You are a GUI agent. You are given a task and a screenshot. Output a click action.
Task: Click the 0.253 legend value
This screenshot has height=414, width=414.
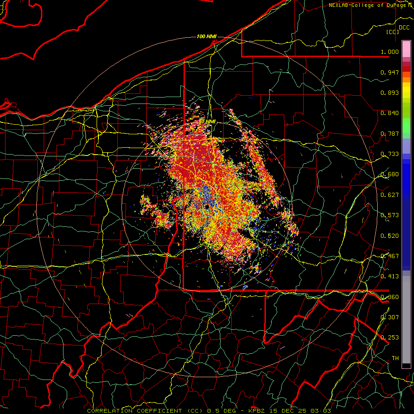point(390,338)
